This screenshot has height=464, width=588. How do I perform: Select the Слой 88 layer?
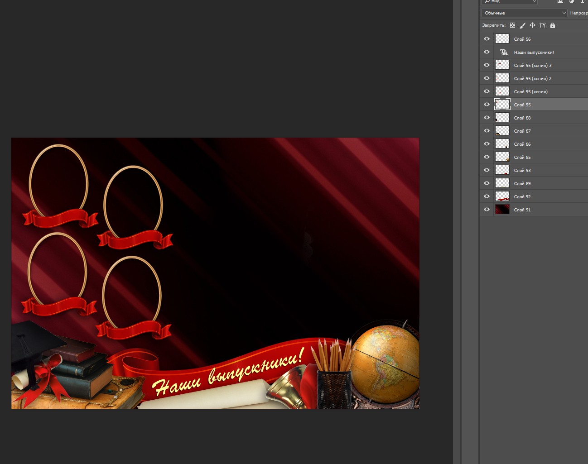point(522,118)
